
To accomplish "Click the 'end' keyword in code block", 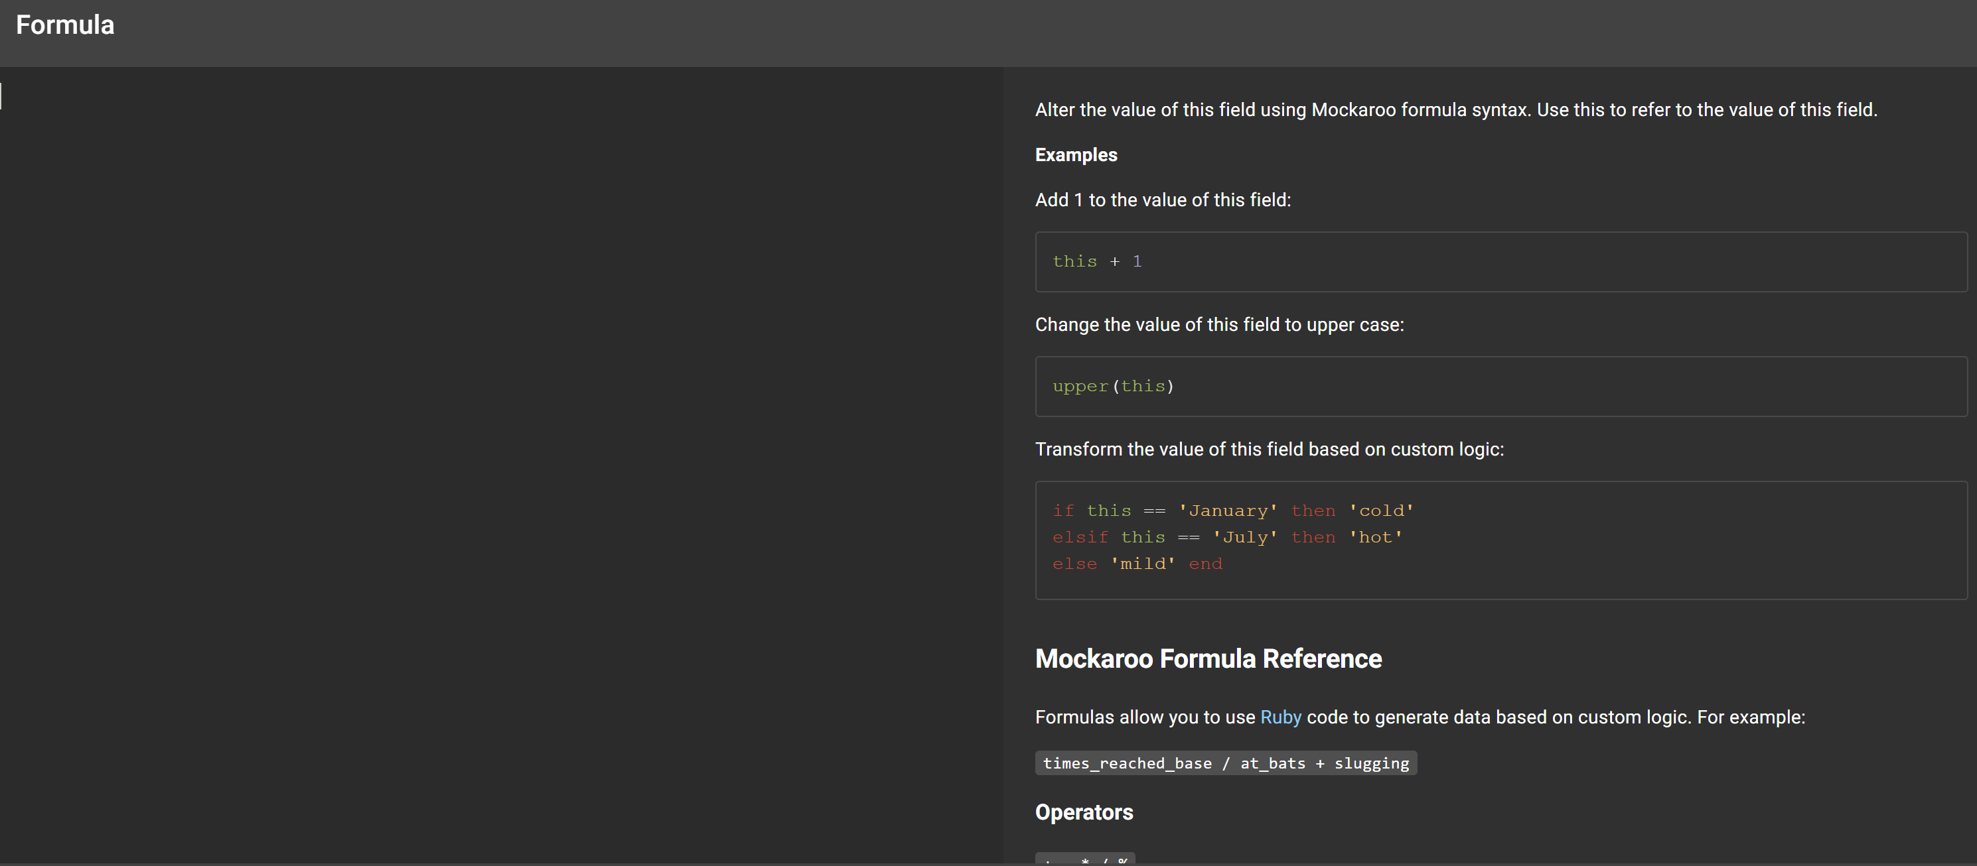I will [1205, 564].
